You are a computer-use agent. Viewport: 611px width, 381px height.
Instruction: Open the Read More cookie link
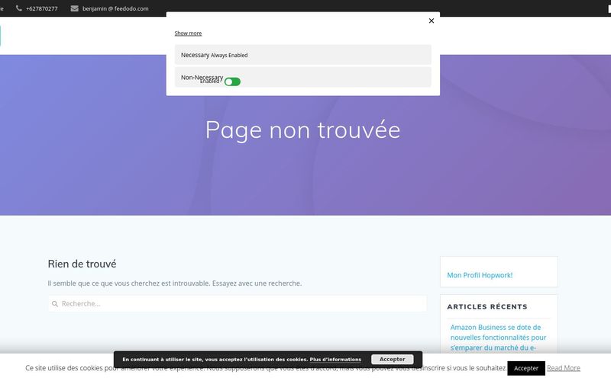564,368
